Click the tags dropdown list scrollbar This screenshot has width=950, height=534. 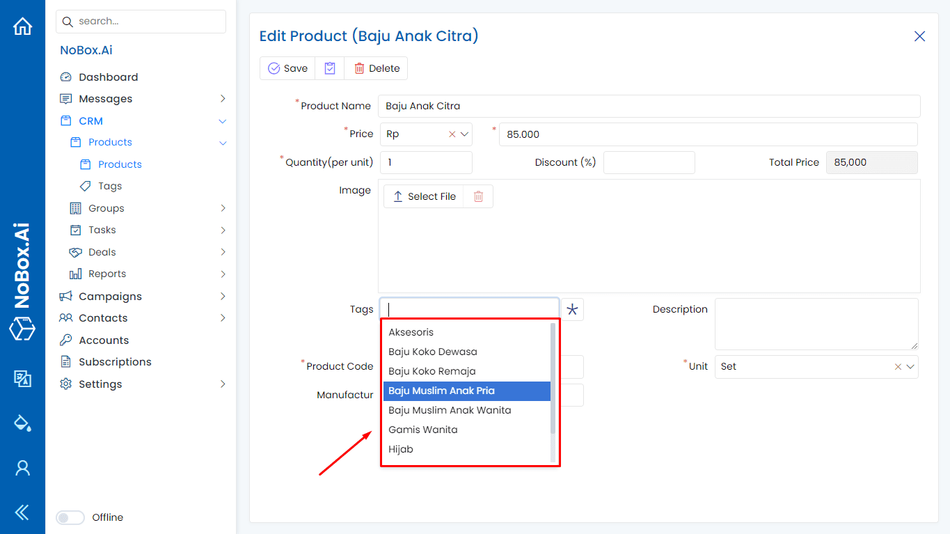[x=553, y=379]
